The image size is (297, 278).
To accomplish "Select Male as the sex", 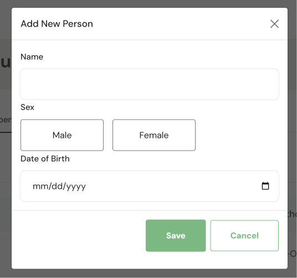I will (62, 135).
